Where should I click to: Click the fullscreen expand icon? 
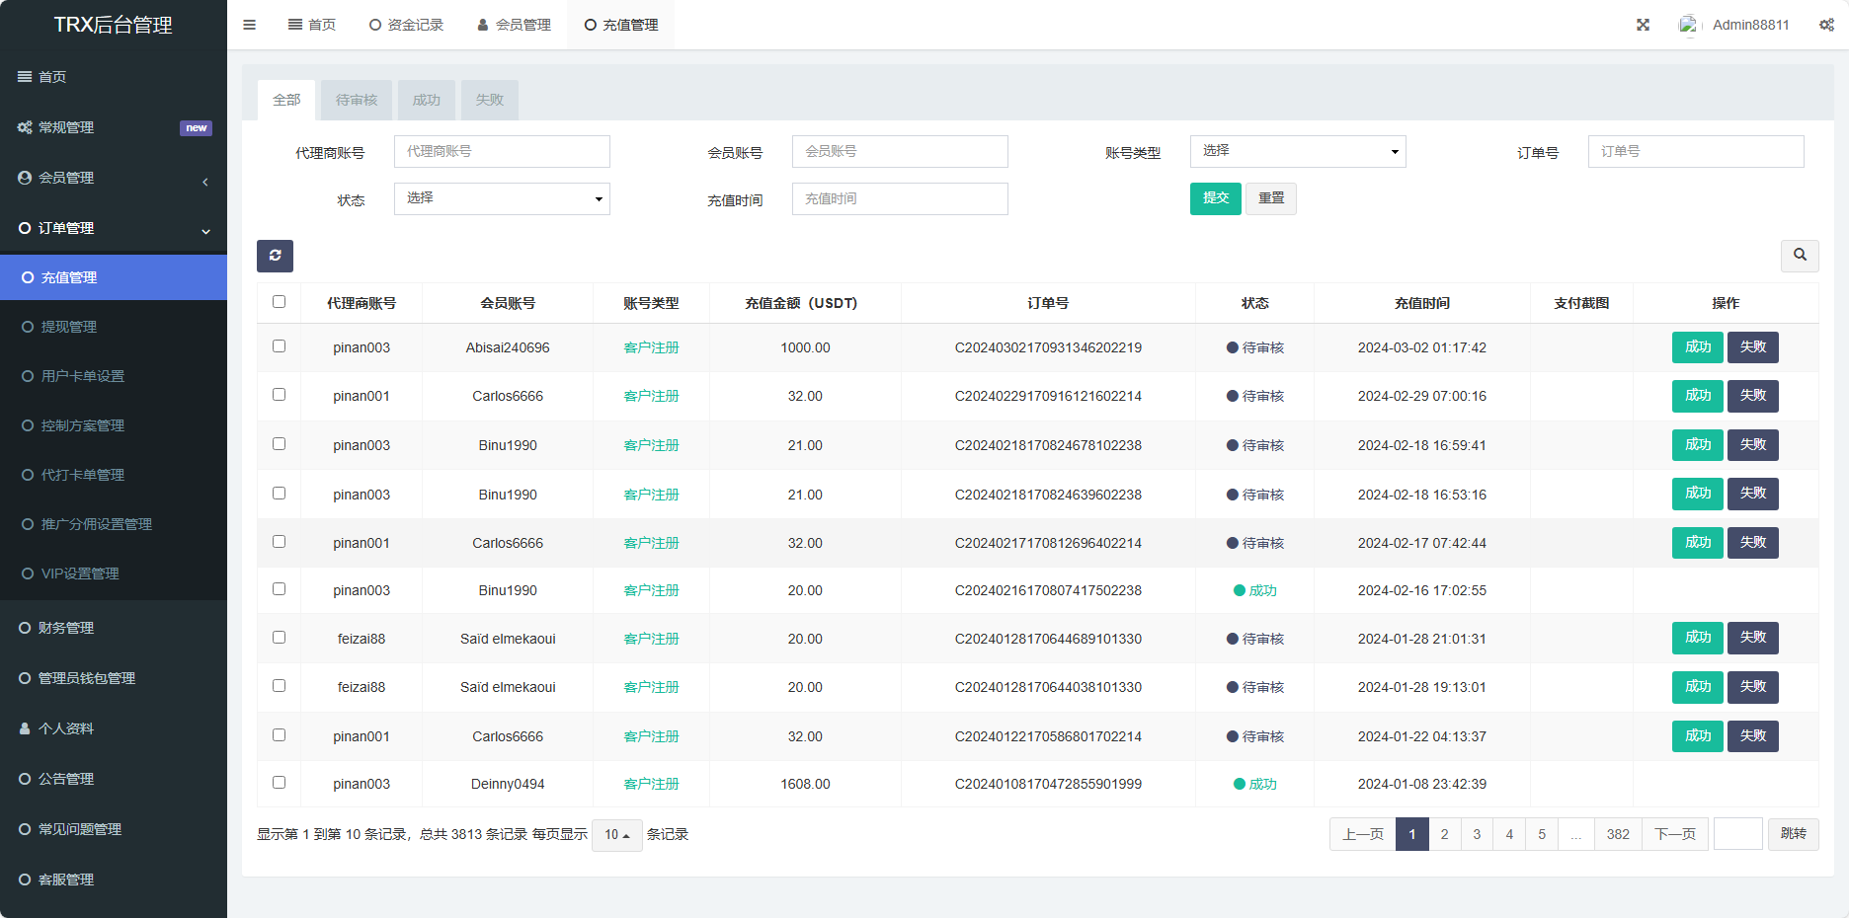(x=1643, y=25)
